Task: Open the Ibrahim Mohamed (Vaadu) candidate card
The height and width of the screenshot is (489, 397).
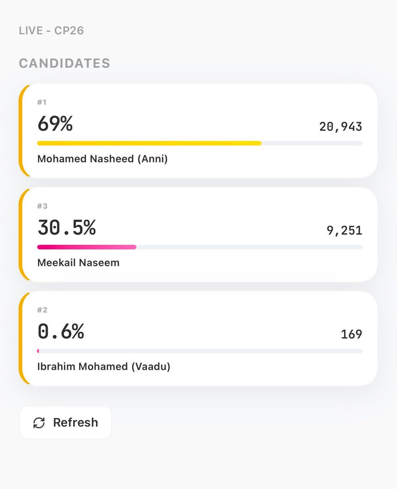Action: (198, 339)
